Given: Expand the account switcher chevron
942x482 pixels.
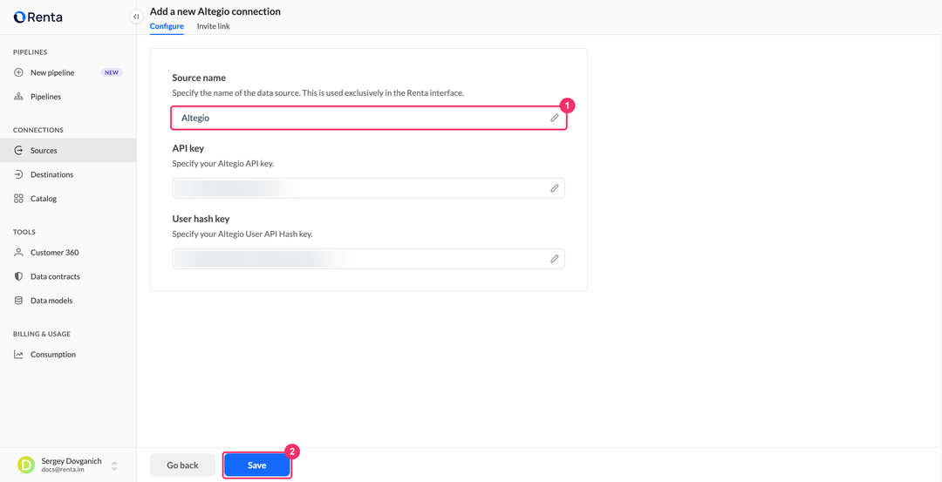Looking at the screenshot, I should coord(114,465).
